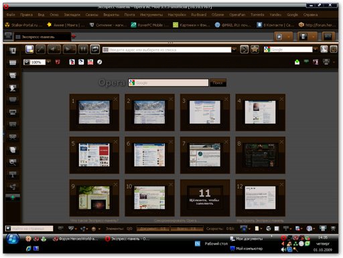Expand the printer icon dropdown arrow
343x258 pixels.
tap(334, 62)
